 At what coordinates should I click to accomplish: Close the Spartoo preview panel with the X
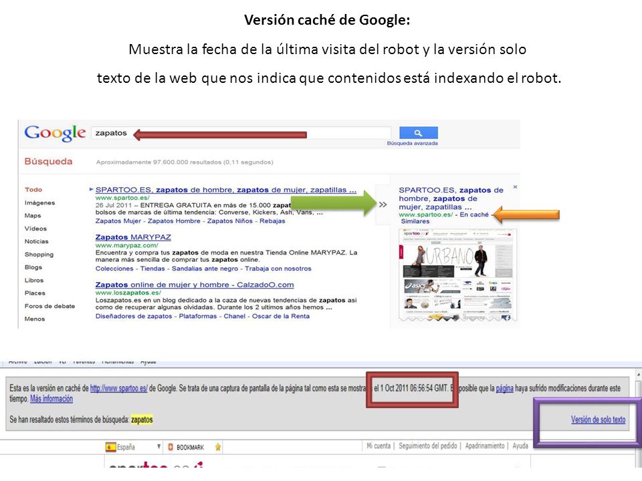click(x=515, y=187)
